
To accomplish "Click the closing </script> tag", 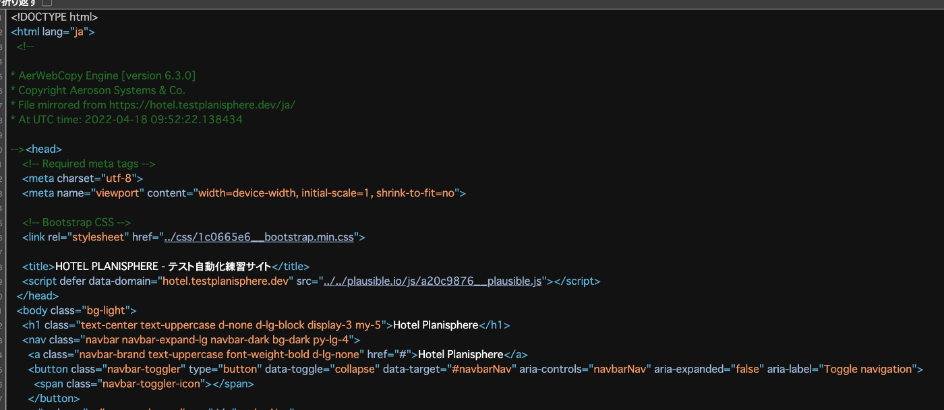I will (577, 281).
